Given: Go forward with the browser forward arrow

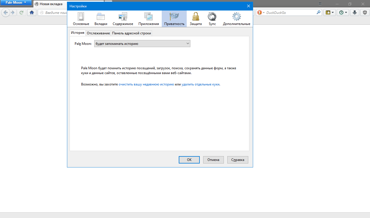Looking at the screenshot, I should coord(12,12).
